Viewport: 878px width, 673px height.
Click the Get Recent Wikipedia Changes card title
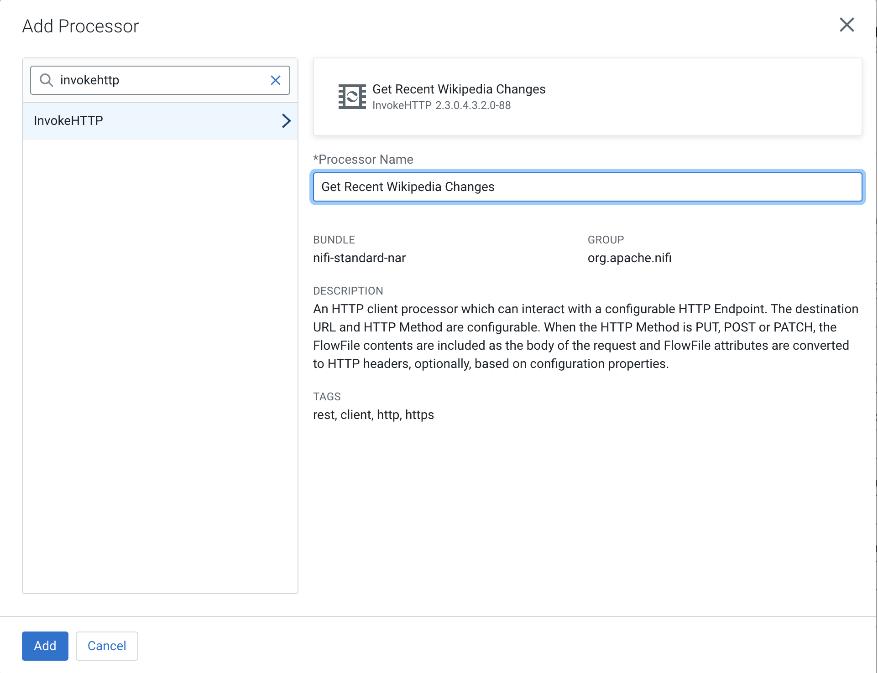pyautogui.click(x=459, y=89)
